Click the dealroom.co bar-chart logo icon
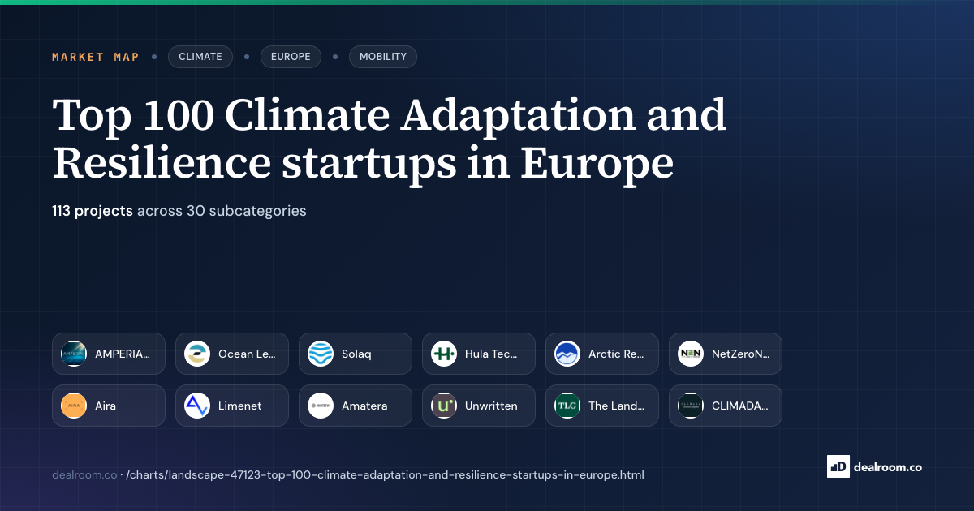Image resolution: width=974 pixels, height=511 pixels. (x=838, y=466)
